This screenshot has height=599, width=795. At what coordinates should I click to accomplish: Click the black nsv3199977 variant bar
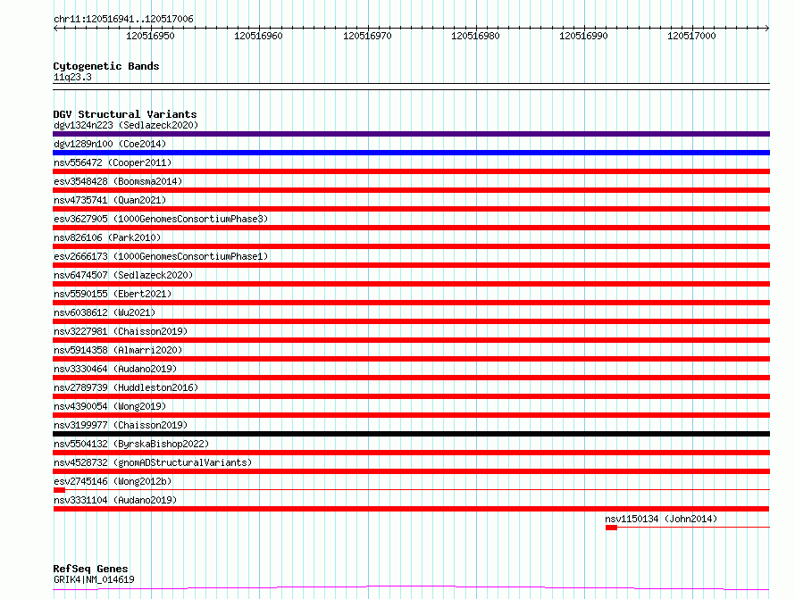411,434
